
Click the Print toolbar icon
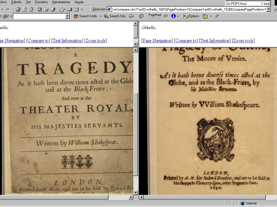[x=70, y=9]
